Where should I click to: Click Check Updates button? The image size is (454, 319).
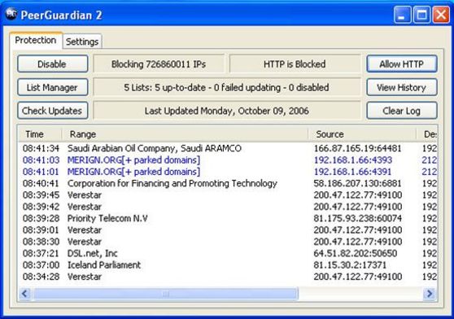pyautogui.click(x=52, y=111)
